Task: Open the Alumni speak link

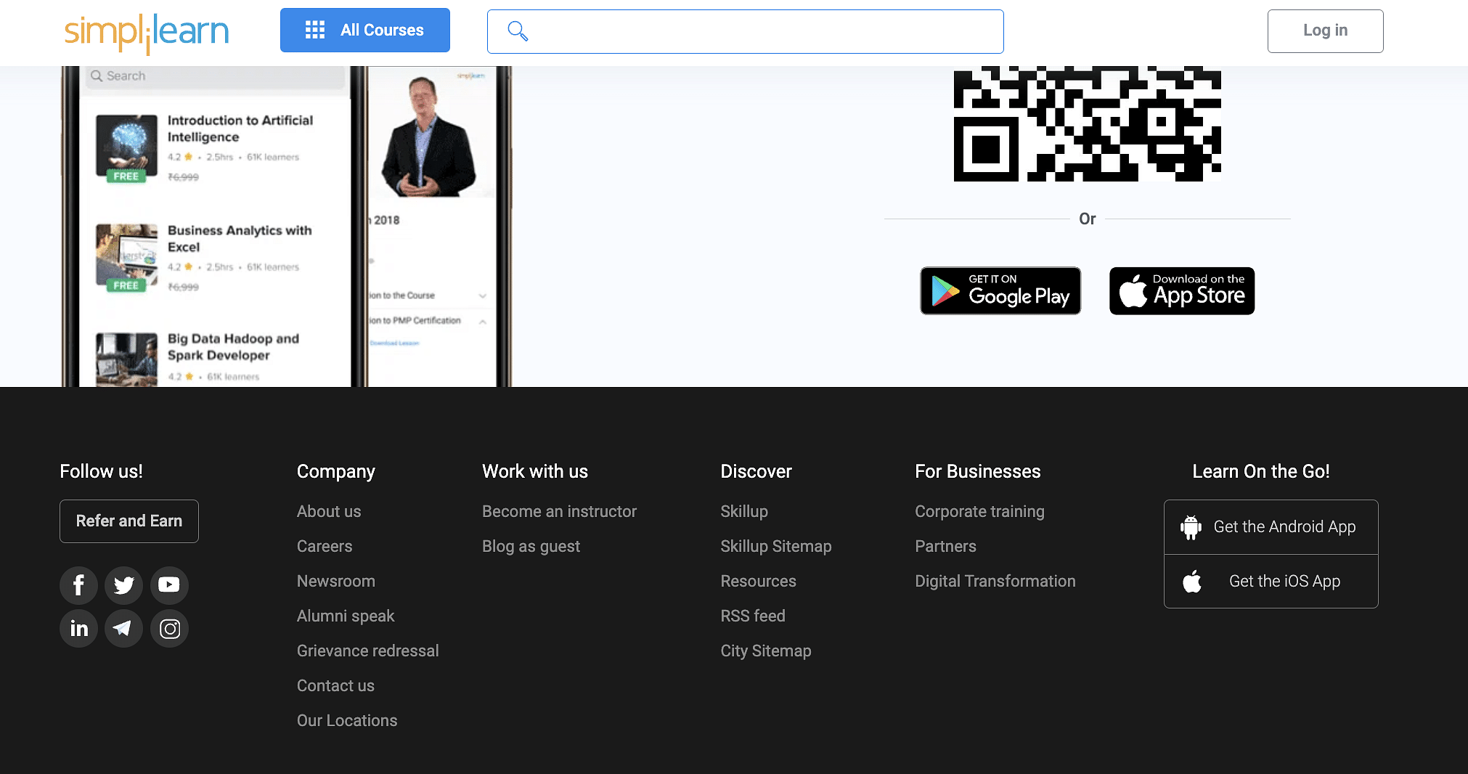Action: point(346,616)
